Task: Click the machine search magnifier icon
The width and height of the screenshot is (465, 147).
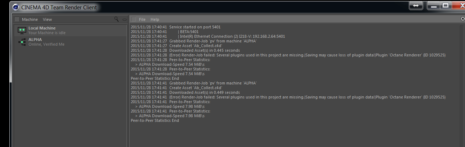Action: tap(116, 19)
